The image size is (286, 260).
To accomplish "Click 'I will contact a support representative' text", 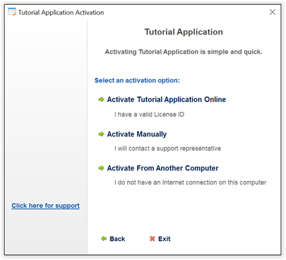I will coord(168,149).
